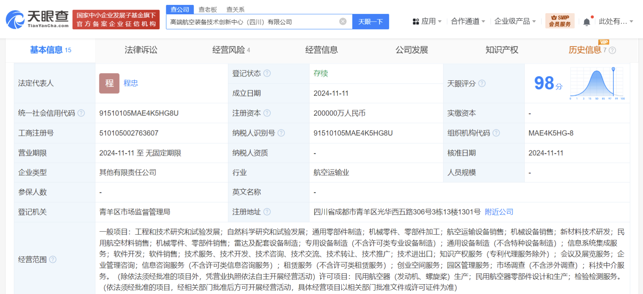The height and width of the screenshot is (294, 643).
Task: Open the 知识产权 tab
Action: [502, 50]
